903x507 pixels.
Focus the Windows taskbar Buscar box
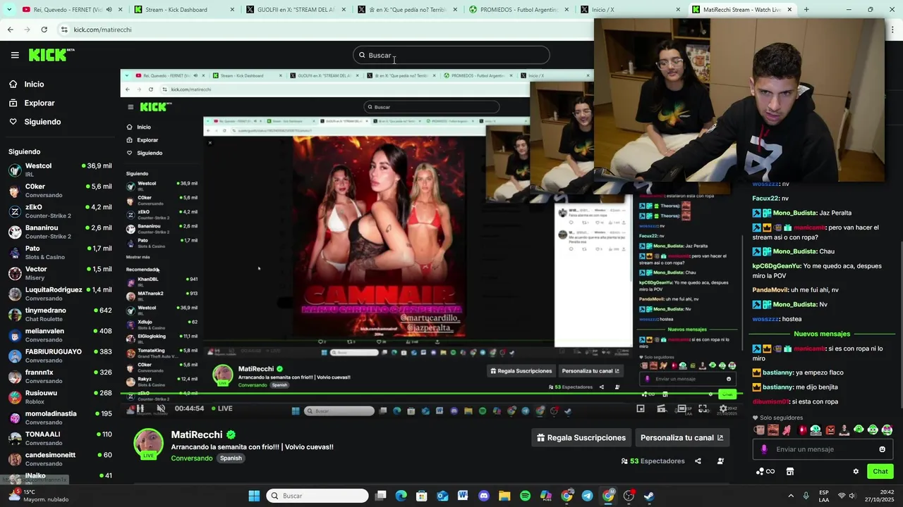[x=317, y=496]
